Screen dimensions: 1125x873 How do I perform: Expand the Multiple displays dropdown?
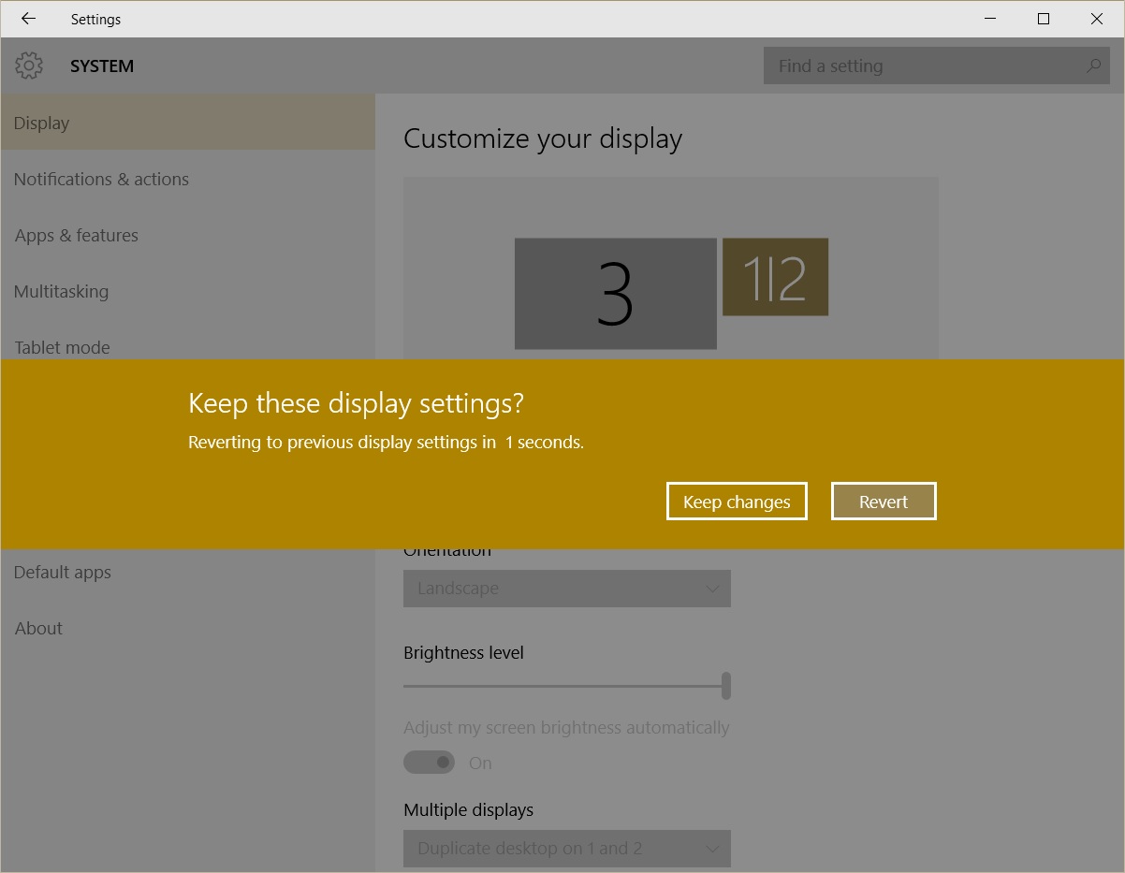[567, 849]
